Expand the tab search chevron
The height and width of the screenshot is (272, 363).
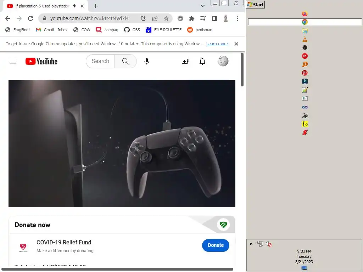pyautogui.click(x=202, y=6)
